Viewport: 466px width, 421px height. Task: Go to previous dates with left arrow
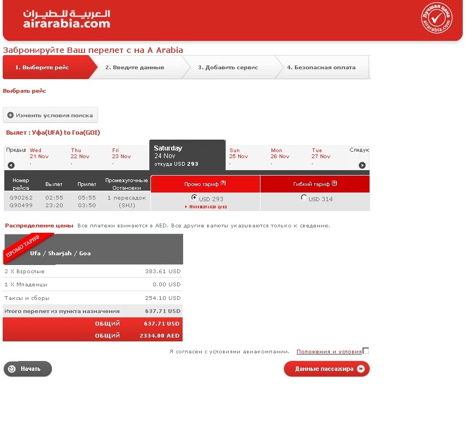[11, 165]
